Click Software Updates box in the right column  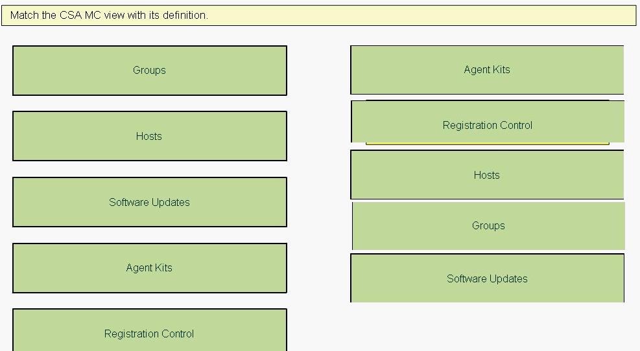[x=488, y=278]
